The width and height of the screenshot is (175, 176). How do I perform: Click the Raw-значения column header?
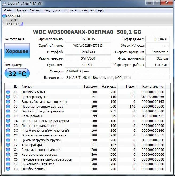(151, 87)
